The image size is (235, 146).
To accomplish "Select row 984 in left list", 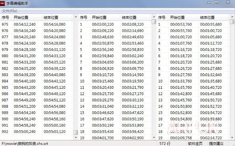I will click(x=37, y=81).
